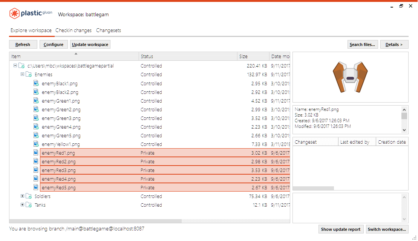Restore down the Plastic gluon window
Viewport: 418px width, 241px height.
pos(401,6)
